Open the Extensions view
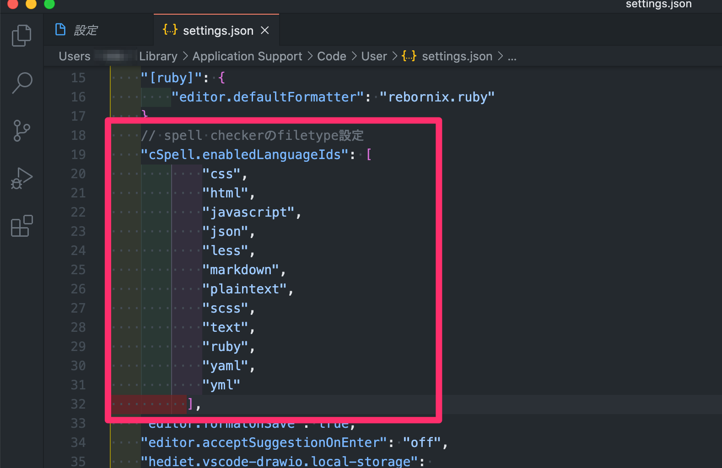 [x=22, y=226]
